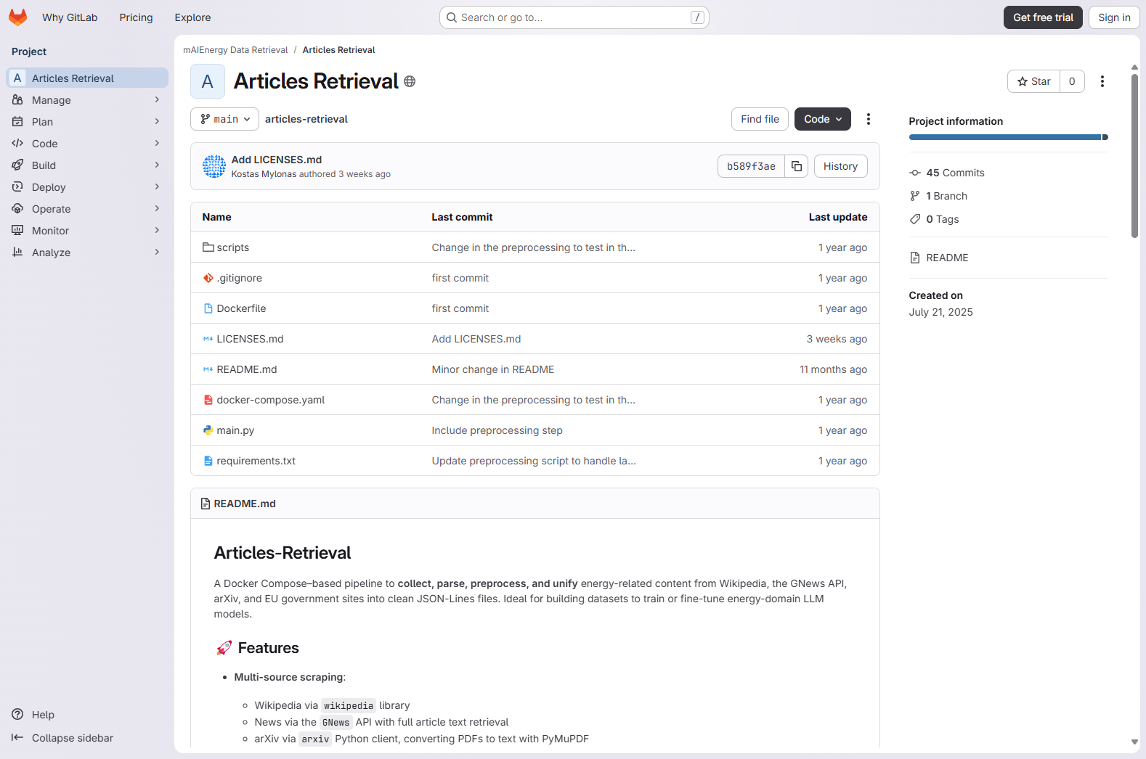Viewport: 1146px width, 759px height.
Task: Click the scripts folder icon
Action: (x=208, y=247)
